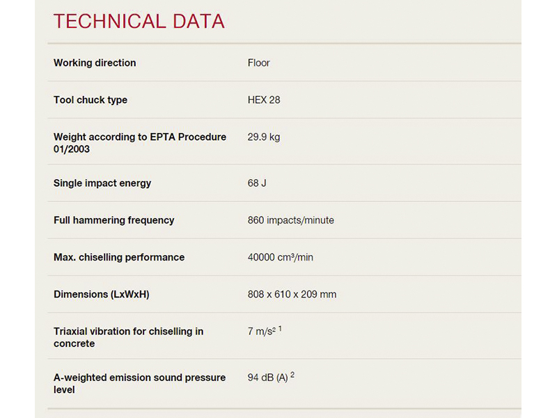557x418 pixels.
Task: Open footnote 2 beside 94 dB (A)
Action: [292, 375]
